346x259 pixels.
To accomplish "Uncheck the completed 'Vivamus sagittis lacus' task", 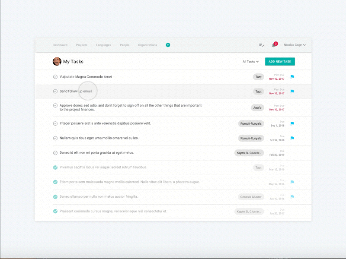I will point(55,167).
